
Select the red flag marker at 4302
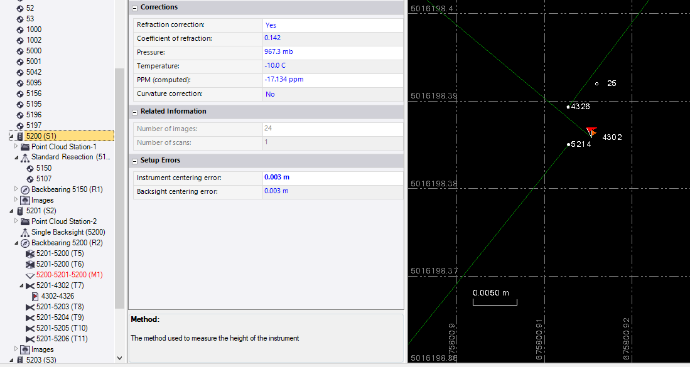(591, 132)
